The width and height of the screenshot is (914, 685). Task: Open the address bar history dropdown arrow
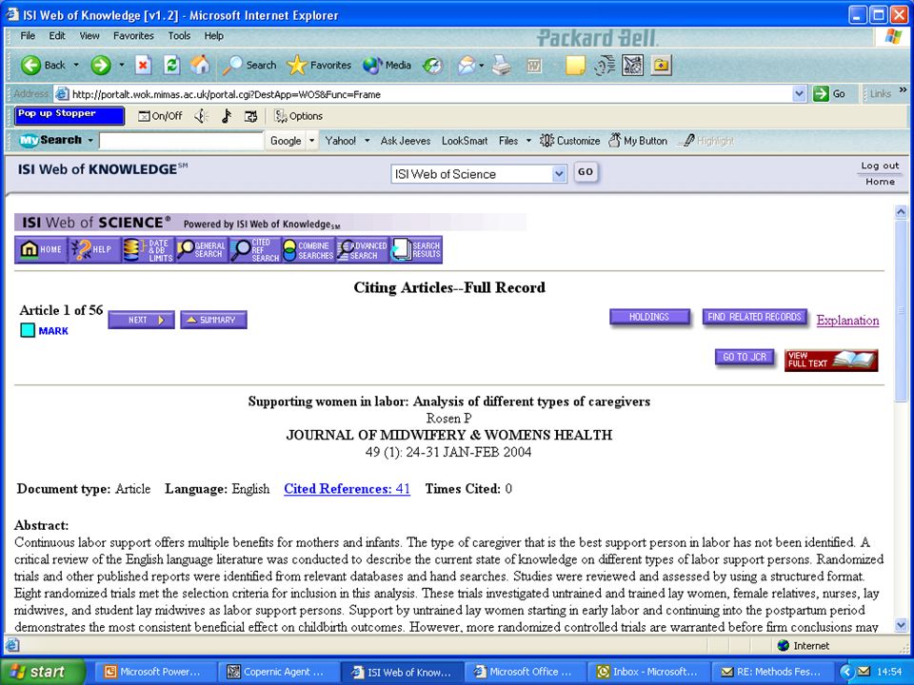[x=799, y=93]
